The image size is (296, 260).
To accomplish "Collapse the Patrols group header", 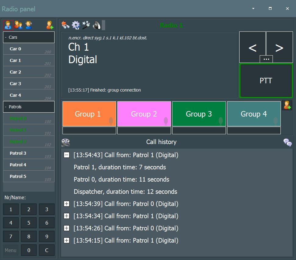I will (x=6, y=107).
